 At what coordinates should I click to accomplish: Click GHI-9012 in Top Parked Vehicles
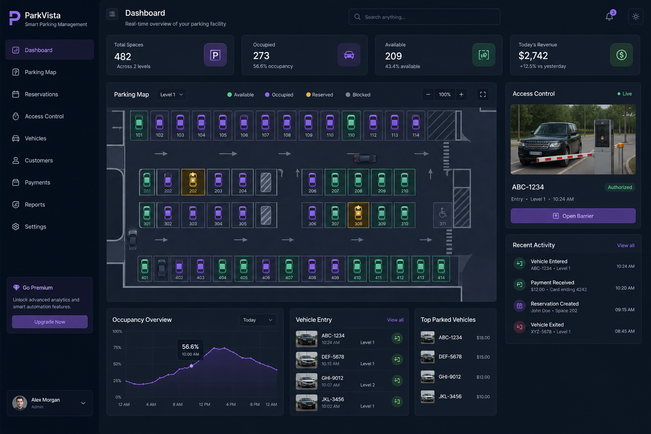pos(450,377)
